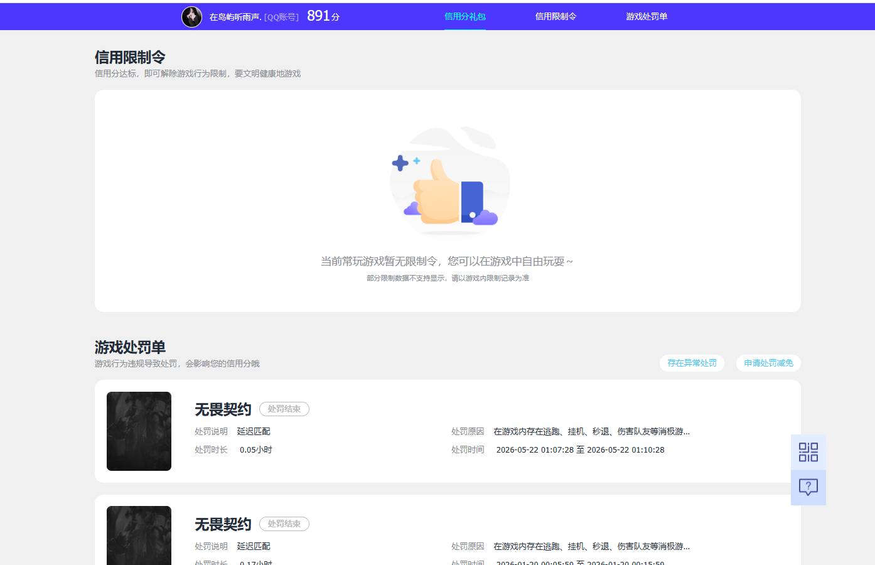Screen dimensions: 875x565
Task: Click the 游戏处罚单 section heading
Action: pos(130,347)
